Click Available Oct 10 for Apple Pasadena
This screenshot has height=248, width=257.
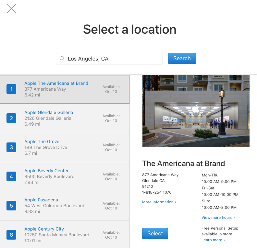click(x=111, y=206)
